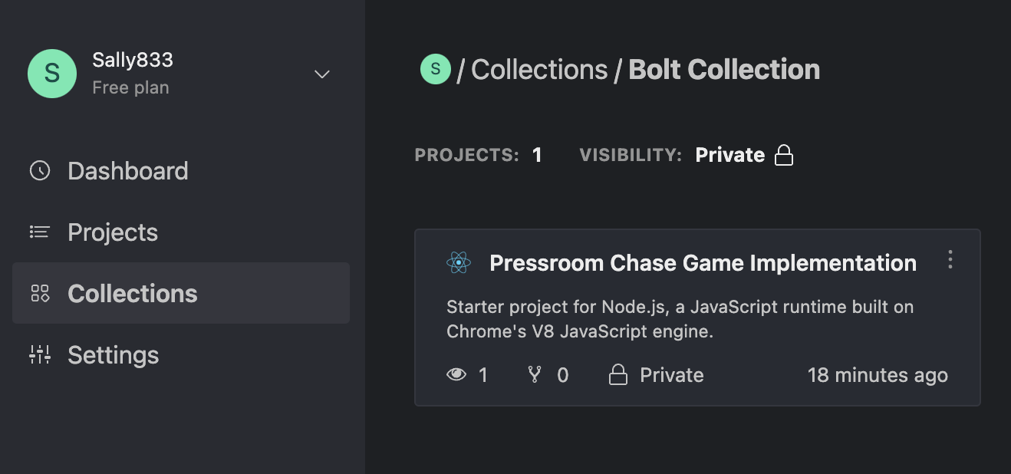Click the fork icon on project card
The image size is (1011, 474).
(x=535, y=374)
